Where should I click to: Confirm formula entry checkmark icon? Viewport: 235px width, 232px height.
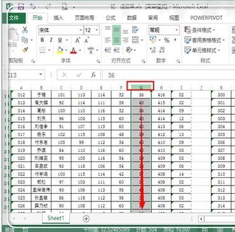tap(79, 75)
